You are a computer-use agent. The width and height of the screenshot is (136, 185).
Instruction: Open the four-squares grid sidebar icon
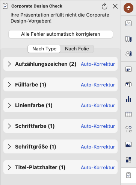pyautogui.click(x=128, y=160)
